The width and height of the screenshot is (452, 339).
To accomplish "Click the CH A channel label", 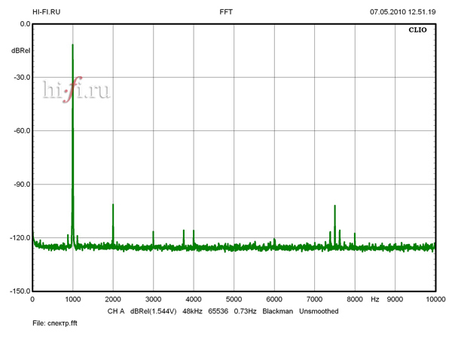I will (x=115, y=311).
